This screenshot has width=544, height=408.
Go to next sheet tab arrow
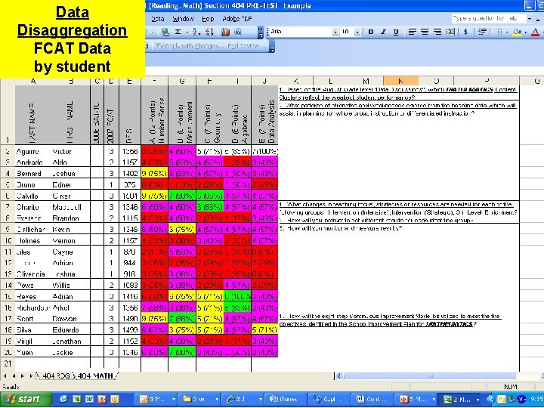22,376
